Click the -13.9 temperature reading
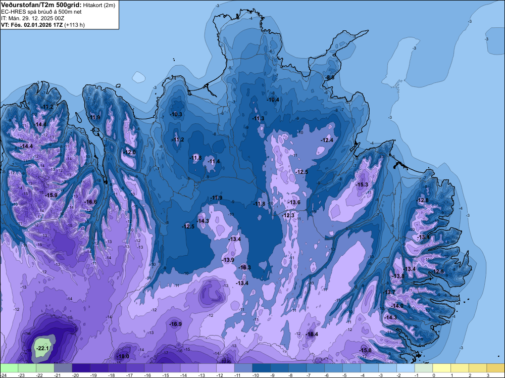 tap(228, 260)
